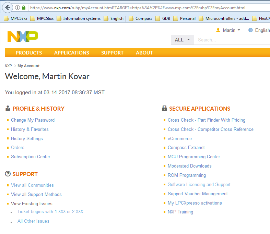This screenshot has width=270, height=234.
Task: Click the My Account breadcrumb
Action: 28,66
